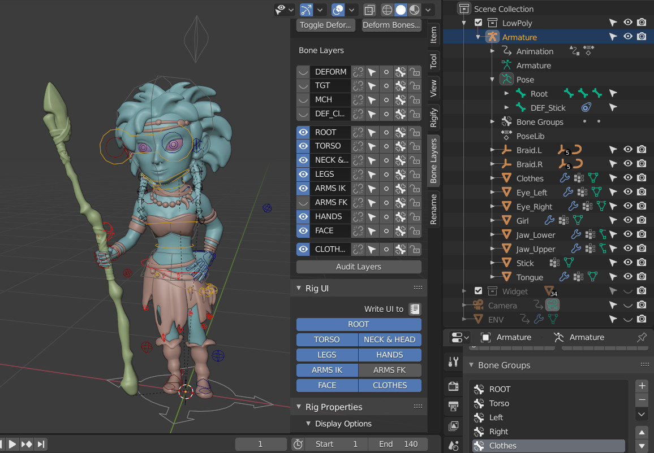This screenshot has width=654, height=453.
Task: Collapse the Rig UI panel
Action: (299, 288)
